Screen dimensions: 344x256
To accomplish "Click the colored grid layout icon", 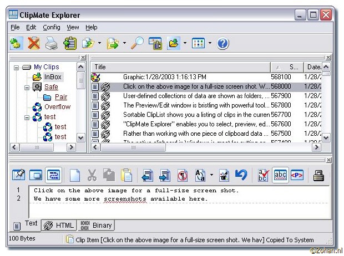I will [198, 43].
